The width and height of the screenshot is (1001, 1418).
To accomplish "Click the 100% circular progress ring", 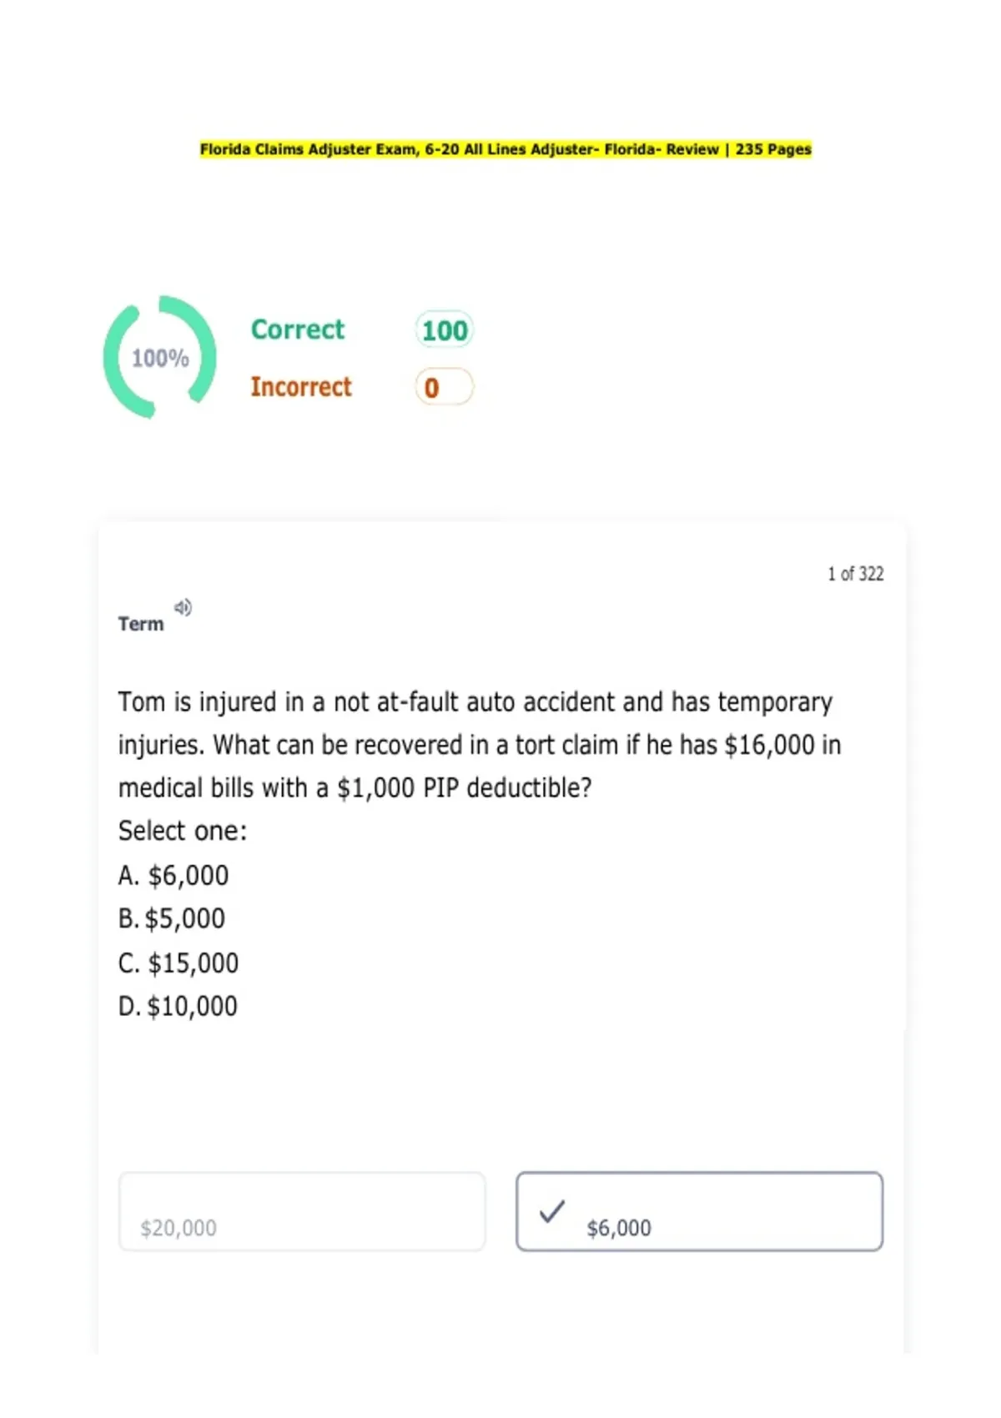I will coord(159,357).
